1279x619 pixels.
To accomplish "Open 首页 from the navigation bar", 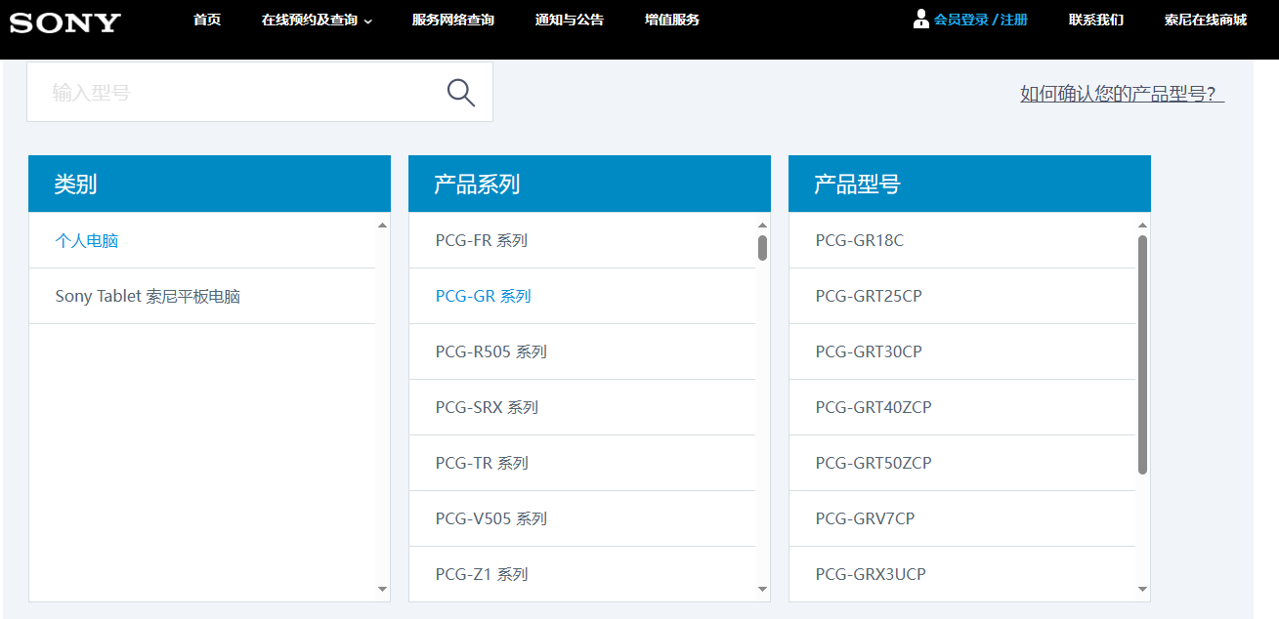I will 207,19.
